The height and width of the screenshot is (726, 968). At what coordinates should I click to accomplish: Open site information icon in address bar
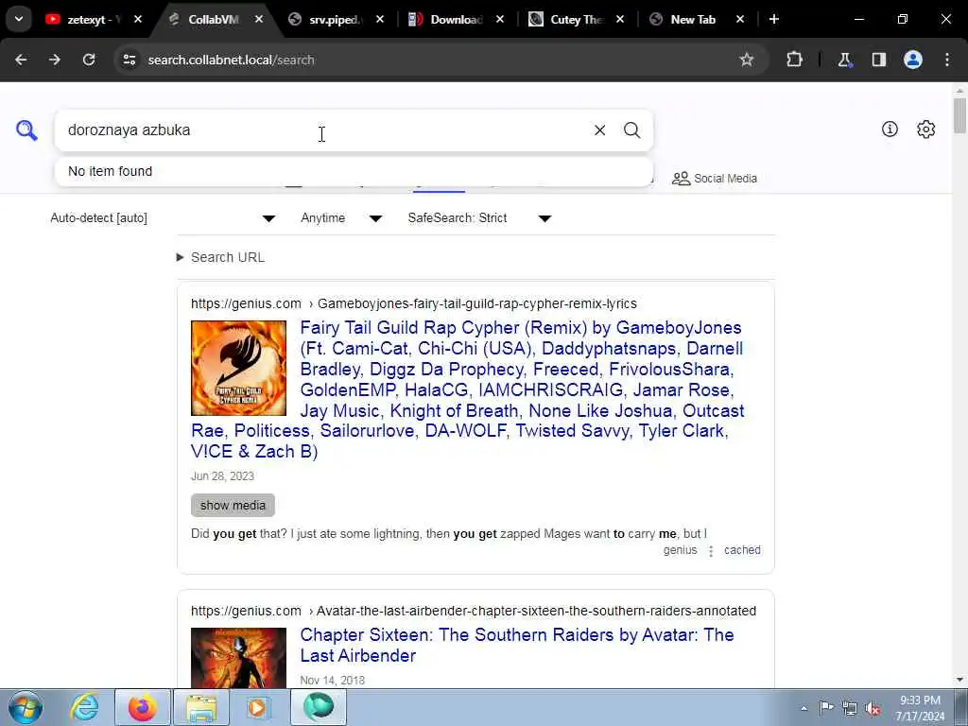(129, 60)
